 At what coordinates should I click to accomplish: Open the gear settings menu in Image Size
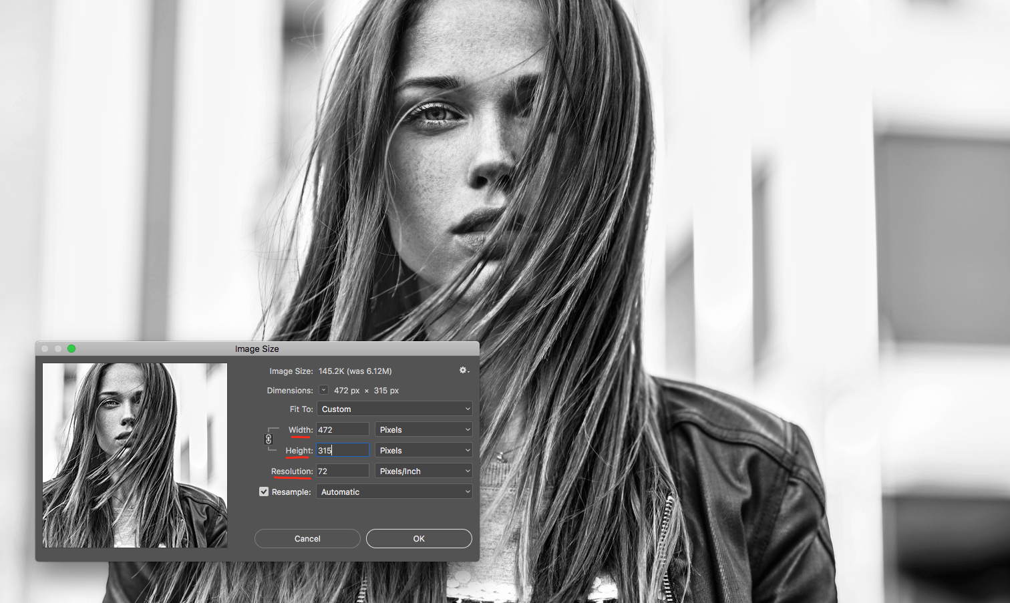[464, 370]
